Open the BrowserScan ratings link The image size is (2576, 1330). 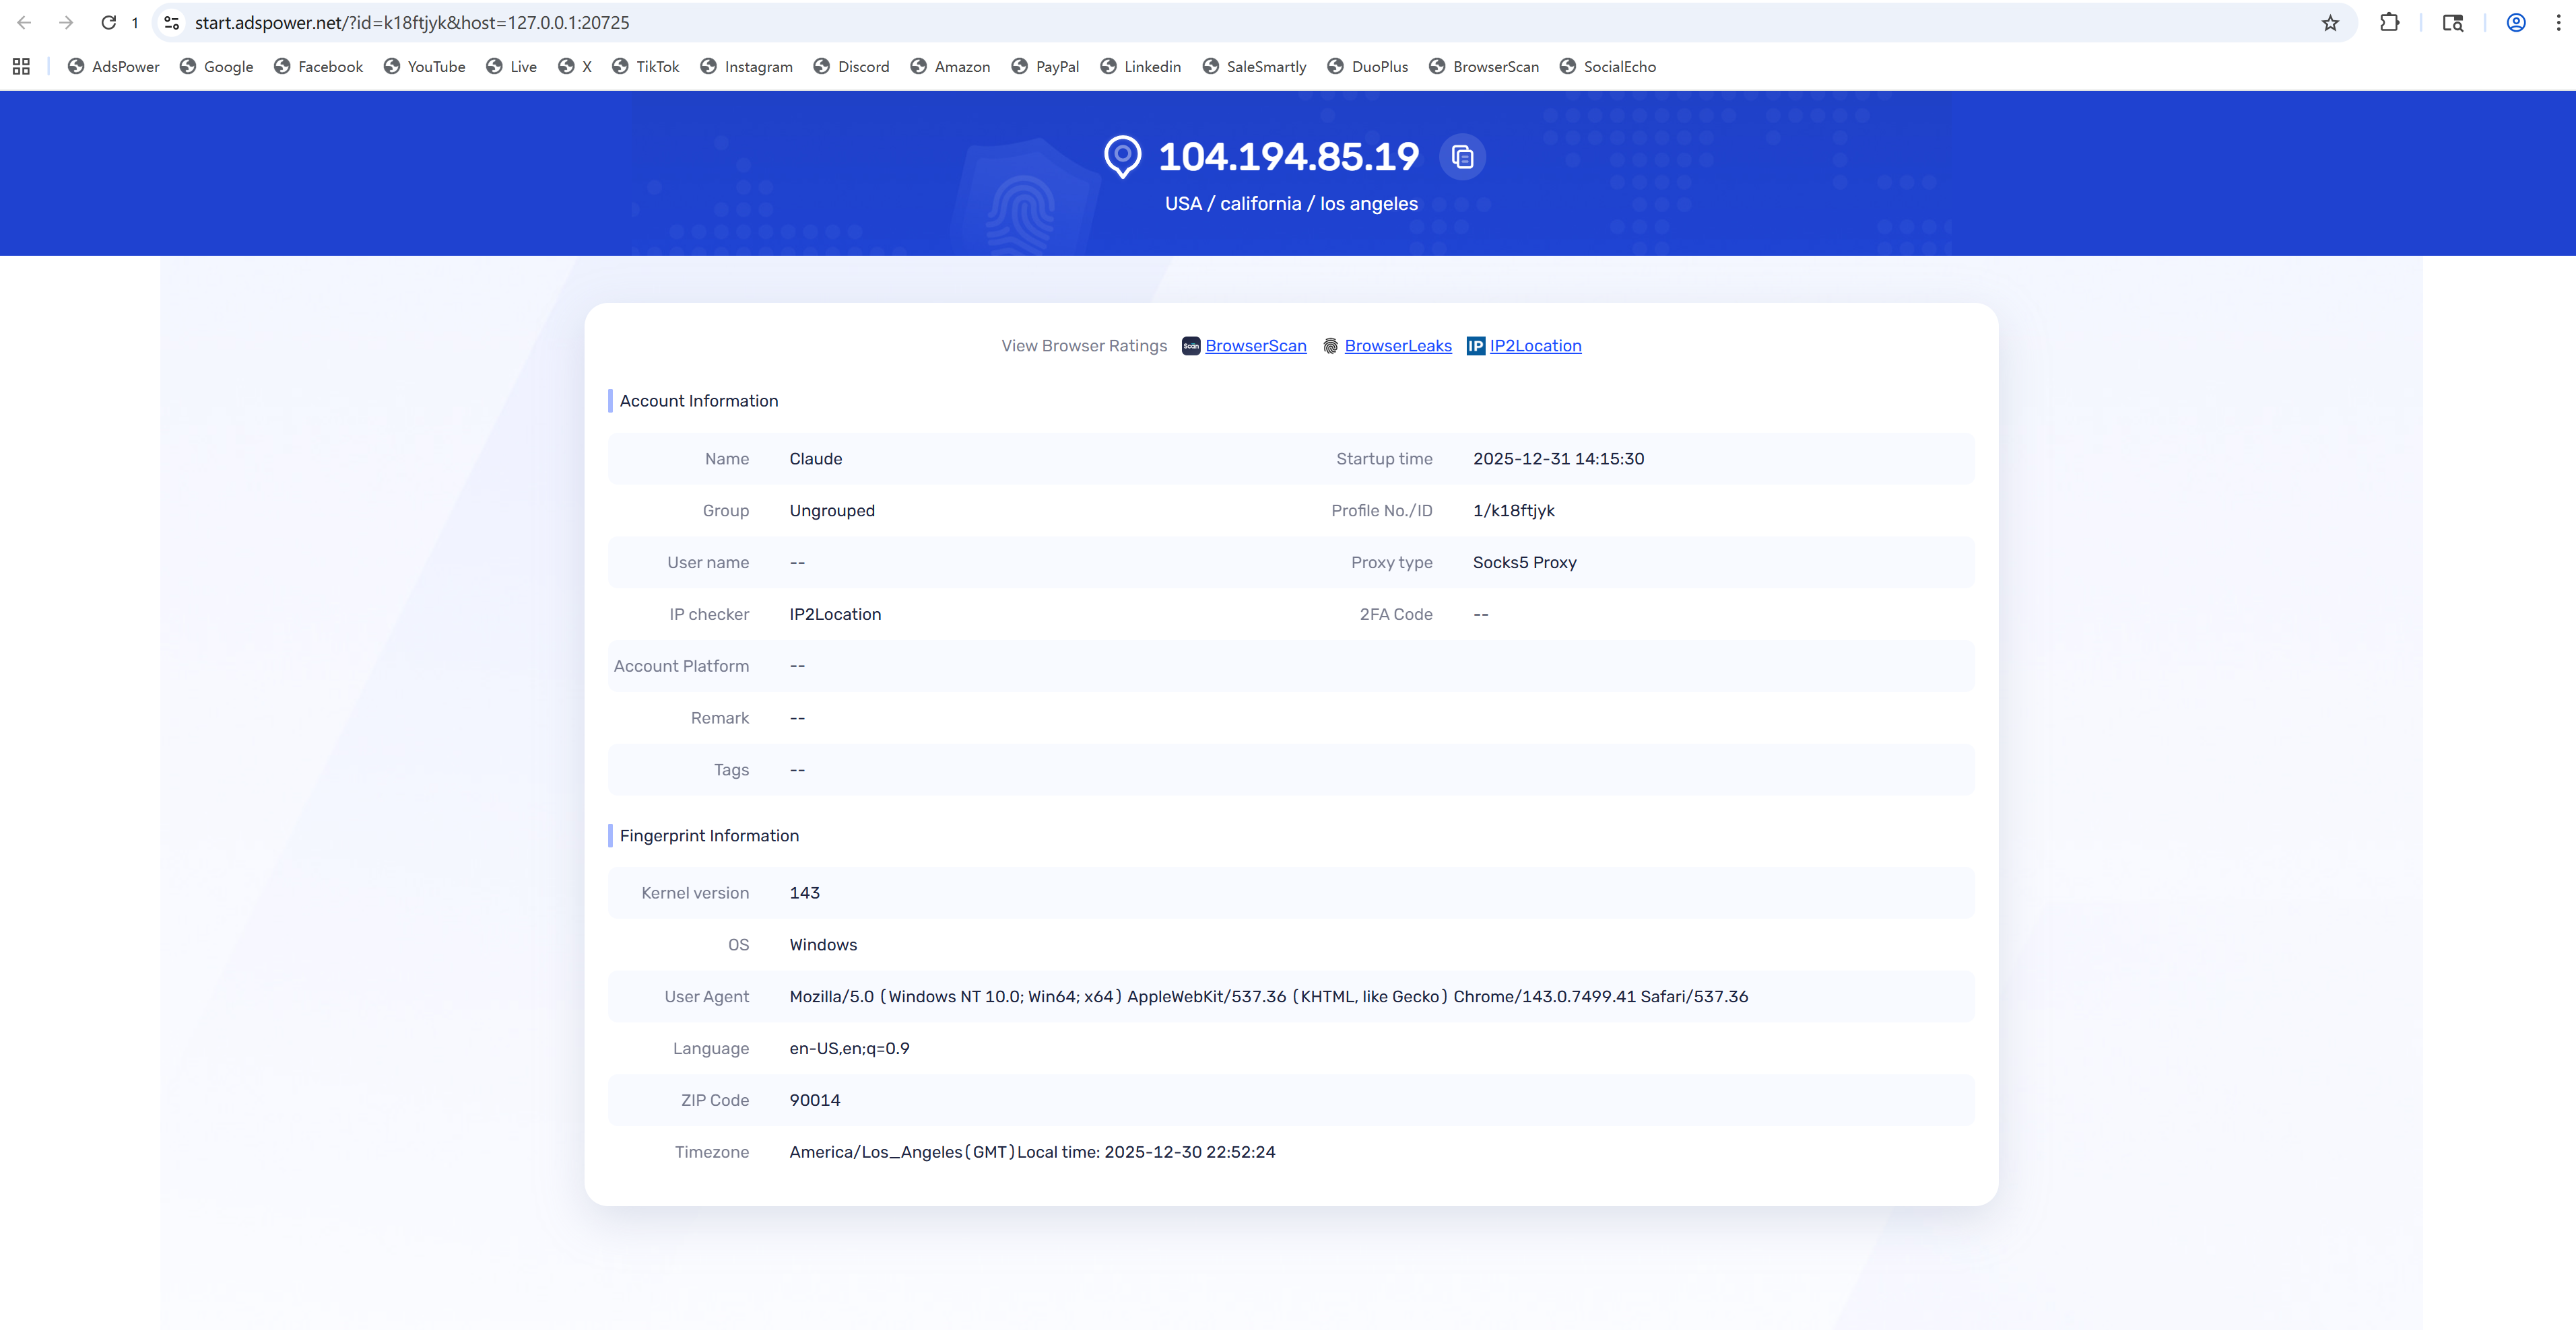coord(1255,346)
